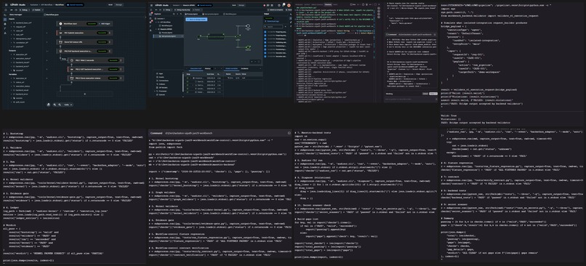Select payload input in Data manager
Image resolution: width=586 pixels, height=266 pixels.
(x=20, y=47)
